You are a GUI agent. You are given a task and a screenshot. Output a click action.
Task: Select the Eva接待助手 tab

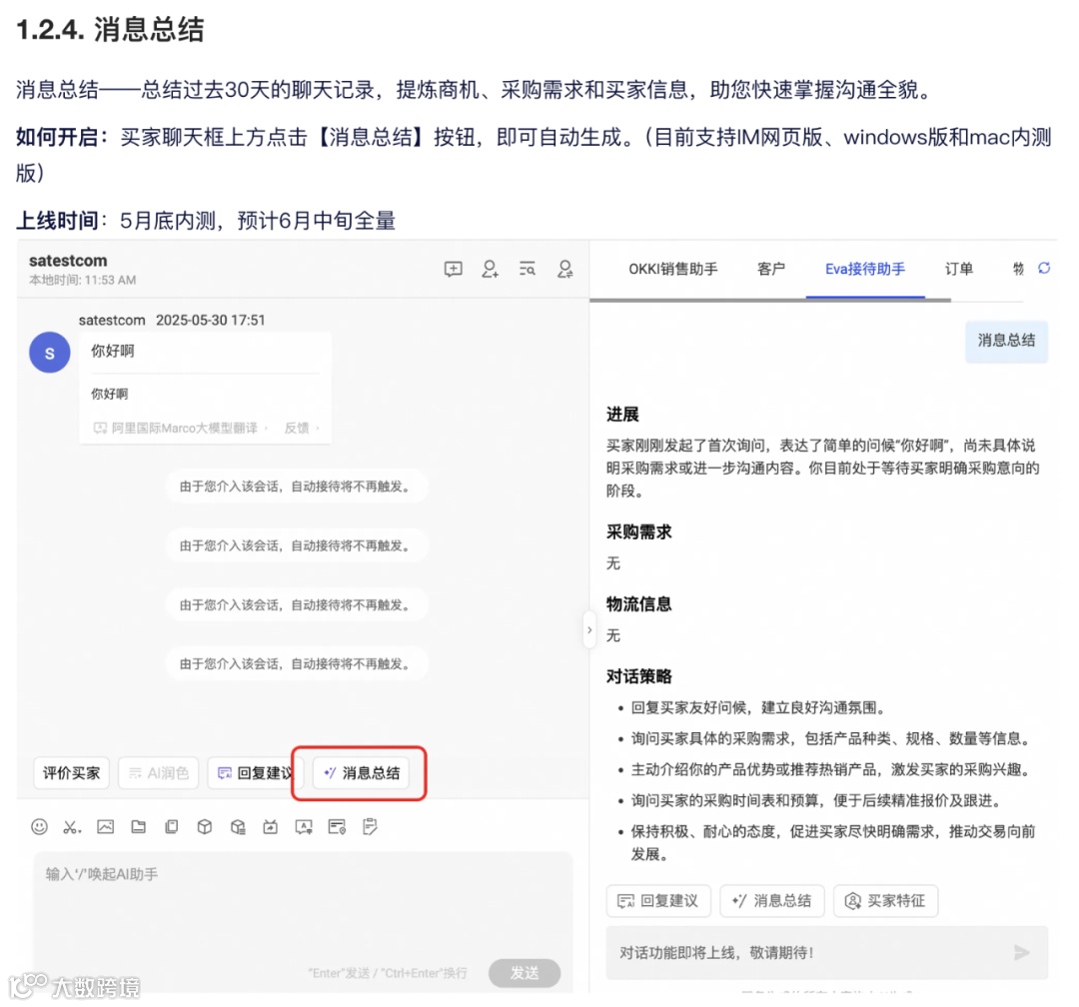[865, 269]
